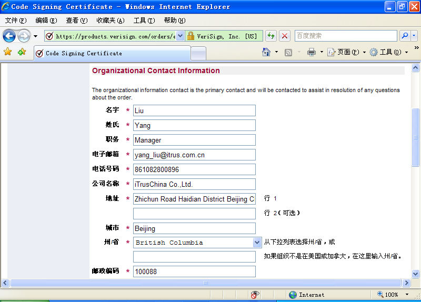Click the email field containing yang_liu@itrus.com.cn

click(x=194, y=155)
